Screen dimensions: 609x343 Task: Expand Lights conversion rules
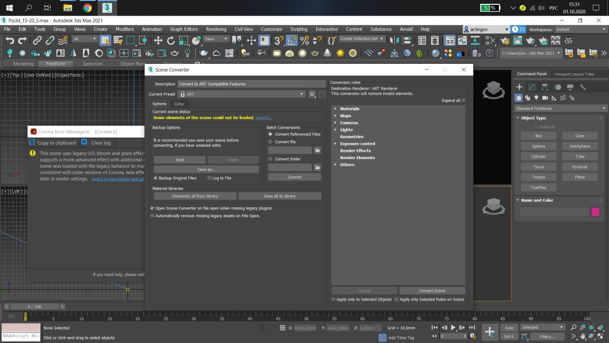pos(335,130)
